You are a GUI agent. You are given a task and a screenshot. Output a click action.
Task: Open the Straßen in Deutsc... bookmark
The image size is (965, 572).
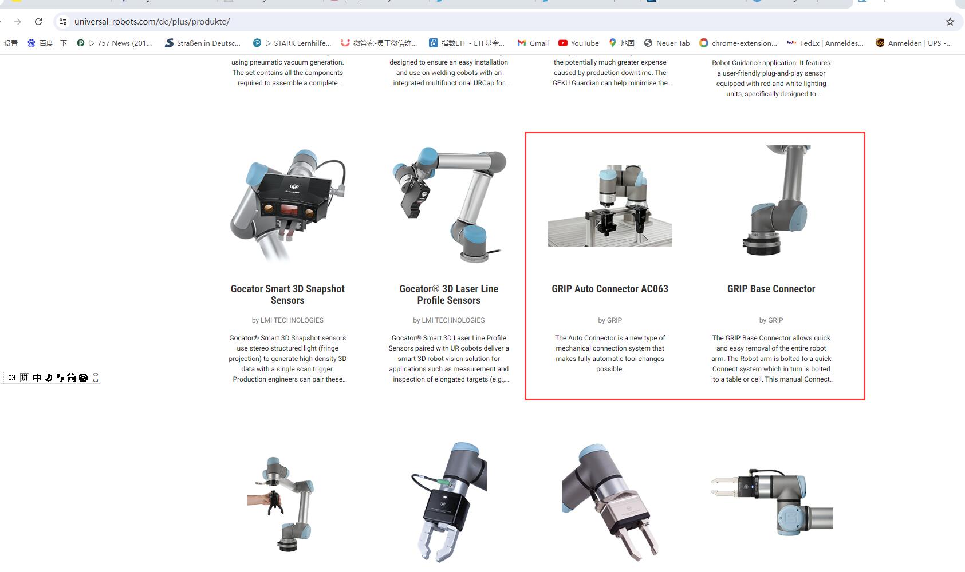(203, 43)
